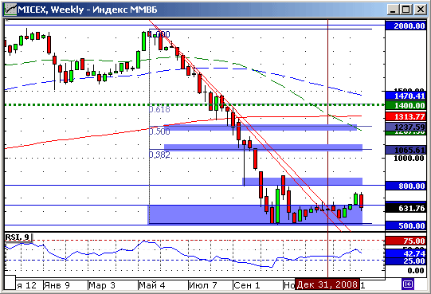Click the Fibonacci 0.500 level label
This screenshot has width=431, height=294.
pyautogui.click(x=159, y=131)
